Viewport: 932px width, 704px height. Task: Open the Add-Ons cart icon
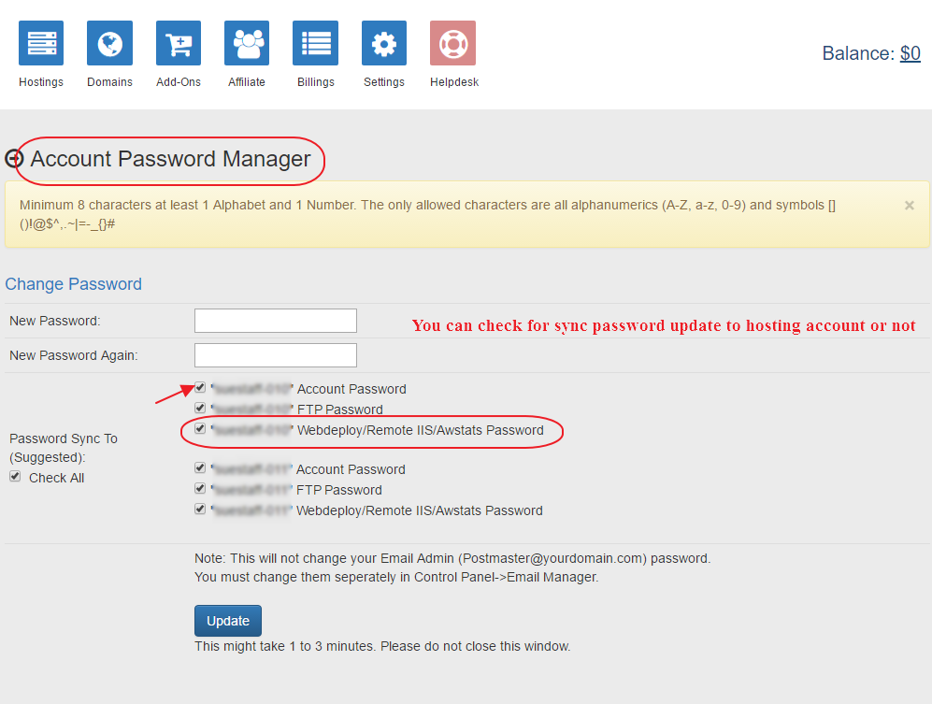(x=179, y=44)
